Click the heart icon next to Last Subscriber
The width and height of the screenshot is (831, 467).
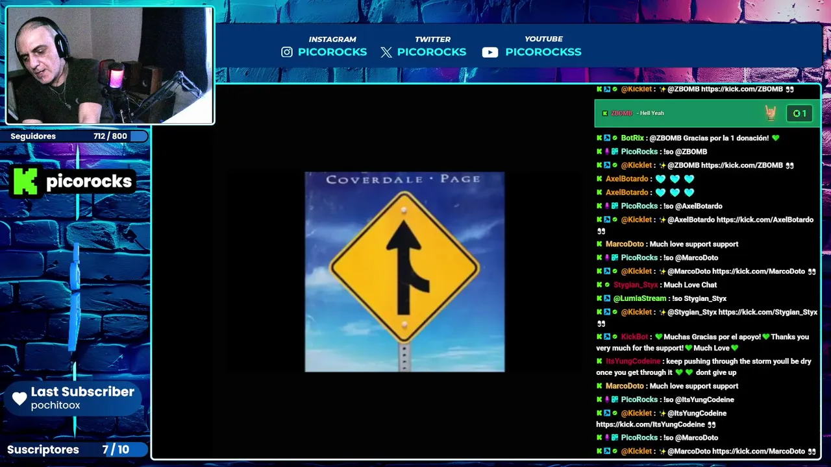[19, 398]
